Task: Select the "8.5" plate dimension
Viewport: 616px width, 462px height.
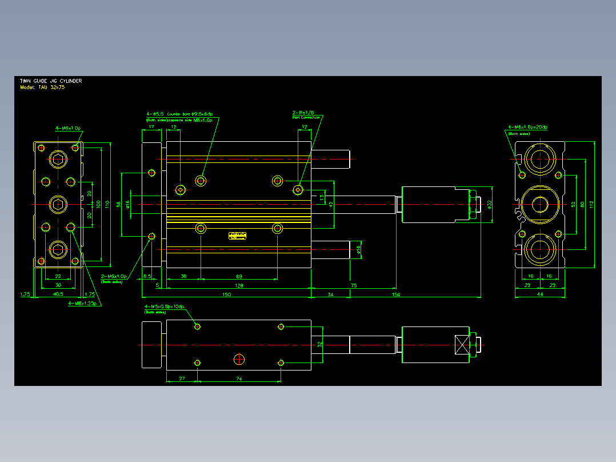Action: (x=147, y=276)
